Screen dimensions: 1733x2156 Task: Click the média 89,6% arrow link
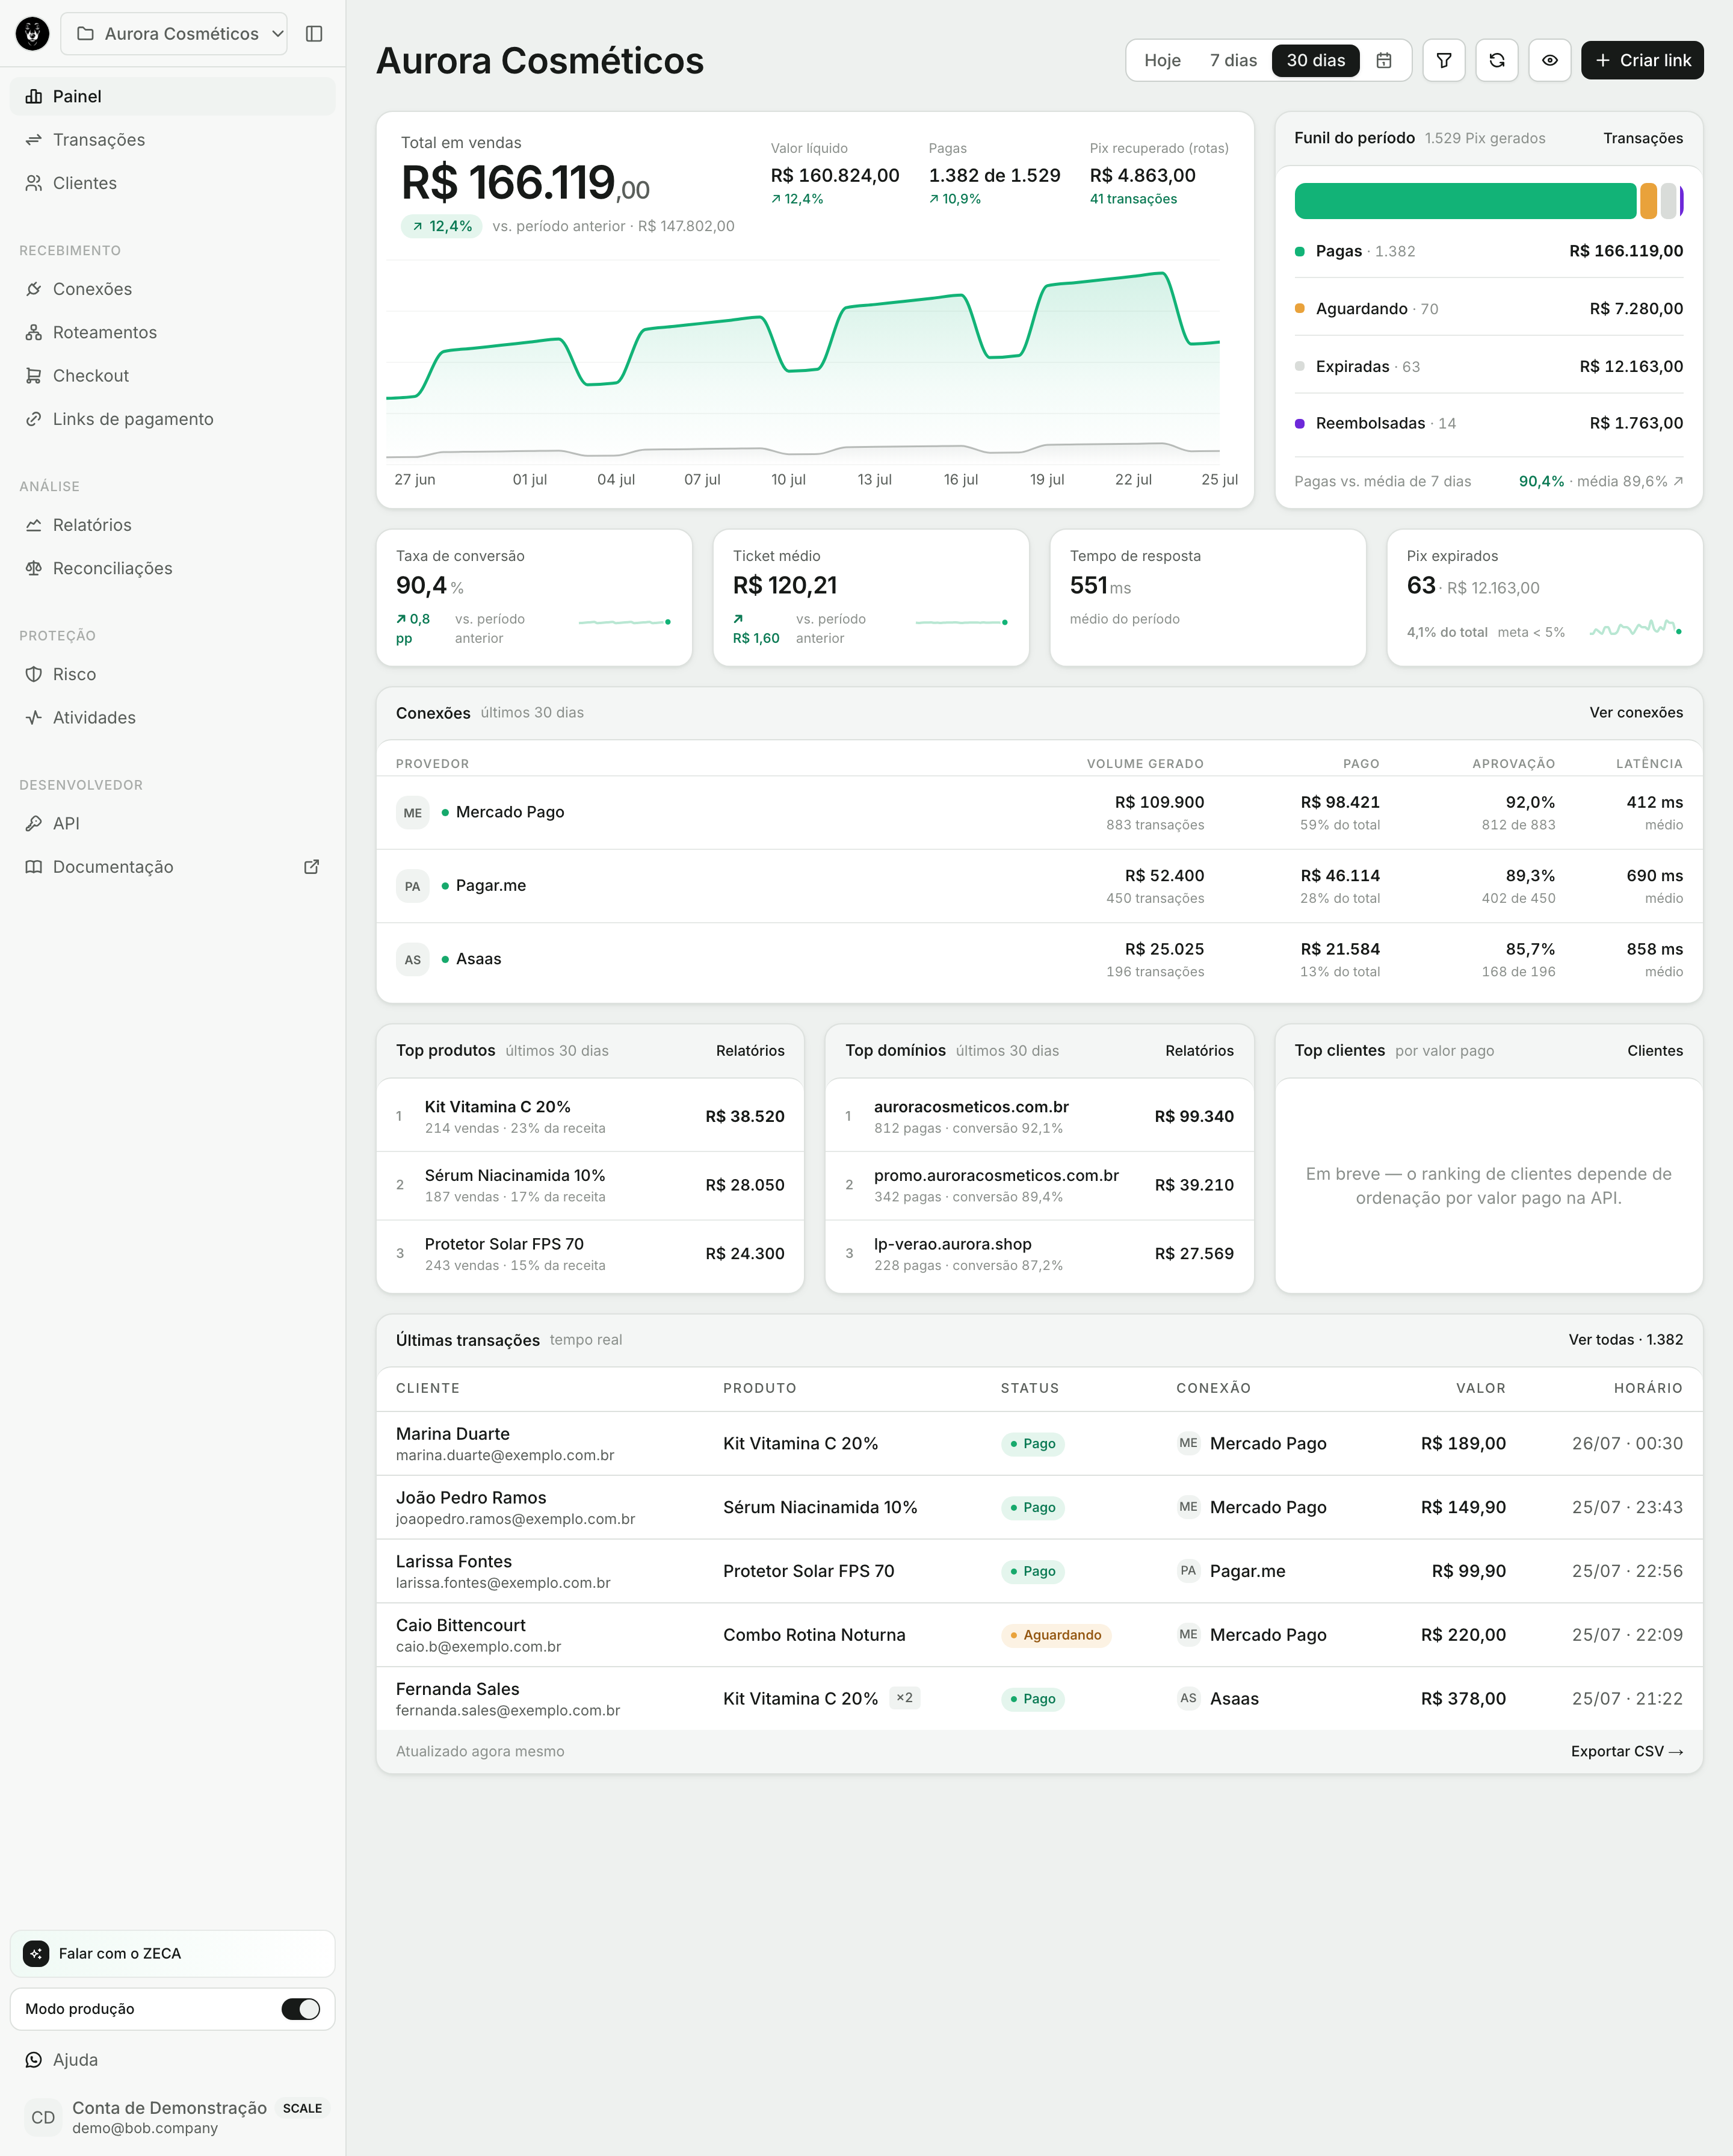[1630, 481]
